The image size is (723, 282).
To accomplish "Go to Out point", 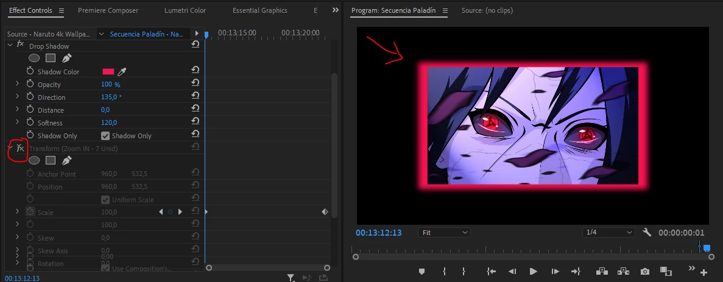I will pos(576,272).
